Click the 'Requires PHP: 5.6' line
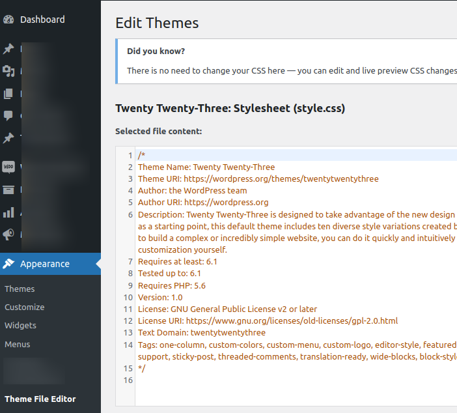This screenshot has height=413, width=457. pos(172,285)
